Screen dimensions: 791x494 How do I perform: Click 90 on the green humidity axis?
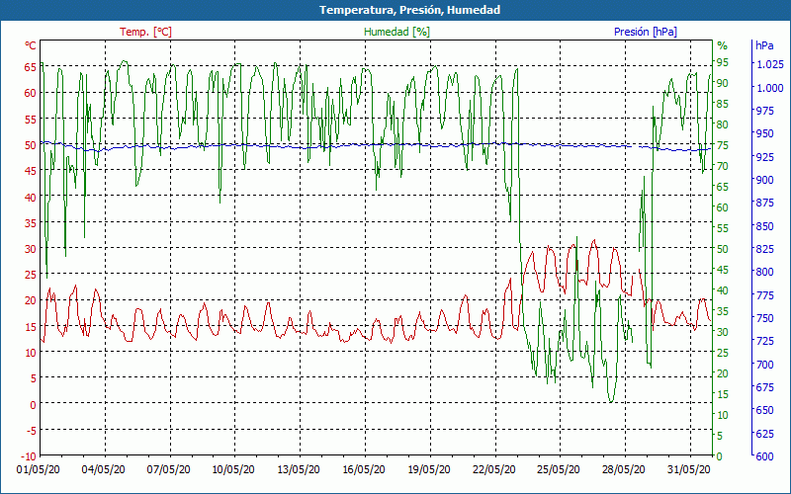point(723,83)
